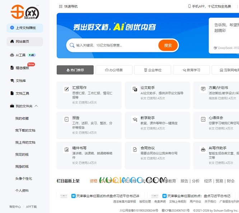
Task: Switch to the 企业单位 tab
Action: click(x=153, y=70)
